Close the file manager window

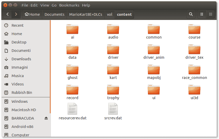pyautogui.click(x=5, y=5)
